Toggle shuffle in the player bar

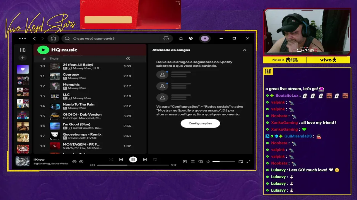tap(111, 159)
